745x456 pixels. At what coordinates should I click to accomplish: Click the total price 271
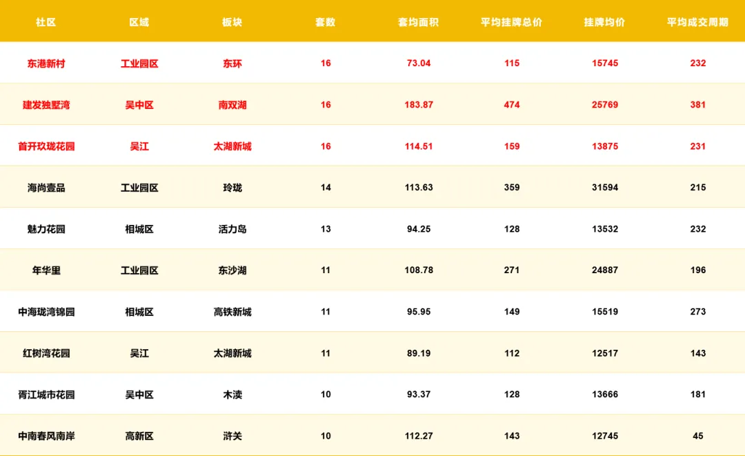[x=512, y=270]
